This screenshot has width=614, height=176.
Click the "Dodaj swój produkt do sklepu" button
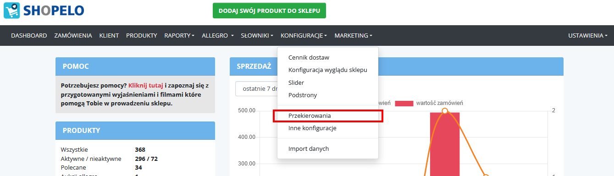tap(269, 11)
